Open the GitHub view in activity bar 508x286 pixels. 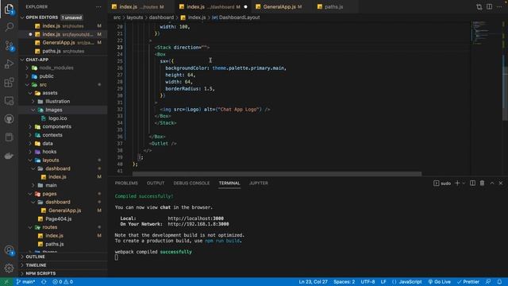(9, 119)
